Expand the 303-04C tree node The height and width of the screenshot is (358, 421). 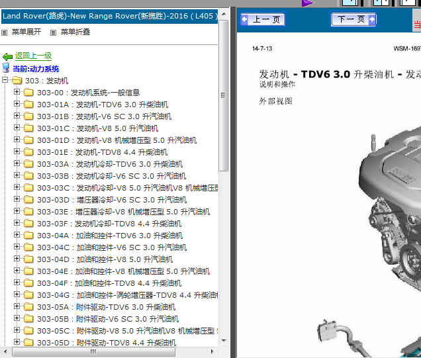pos(17,247)
